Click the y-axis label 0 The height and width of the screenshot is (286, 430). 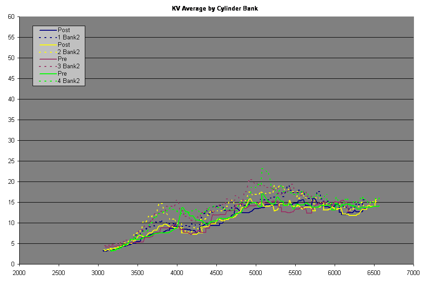pyautogui.click(x=13, y=264)
